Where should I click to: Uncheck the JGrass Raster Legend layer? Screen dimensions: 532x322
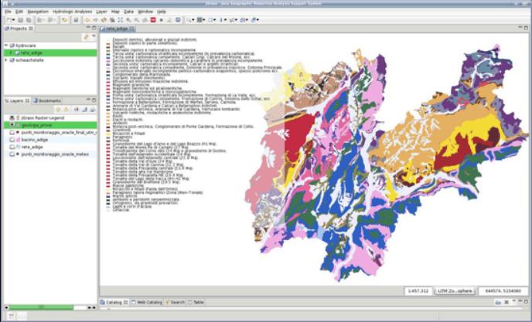click(x=12, y=118)
